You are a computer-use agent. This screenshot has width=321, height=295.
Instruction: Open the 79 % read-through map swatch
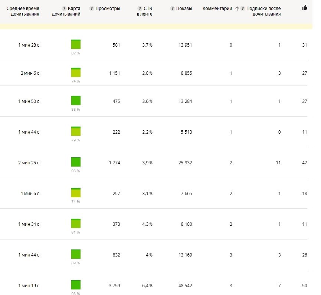click(x=76, y=131)
